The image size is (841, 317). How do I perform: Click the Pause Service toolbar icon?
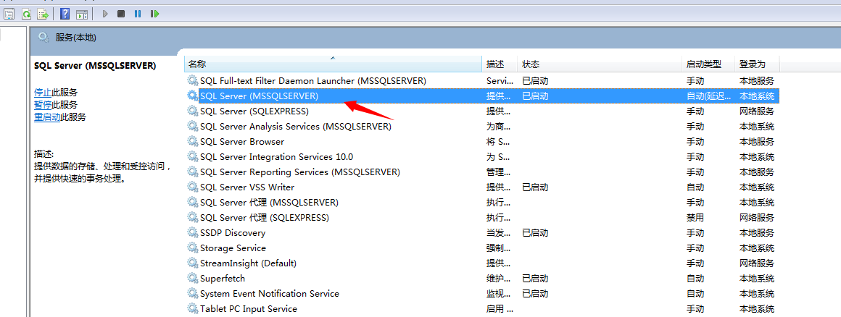click(138, 14)
